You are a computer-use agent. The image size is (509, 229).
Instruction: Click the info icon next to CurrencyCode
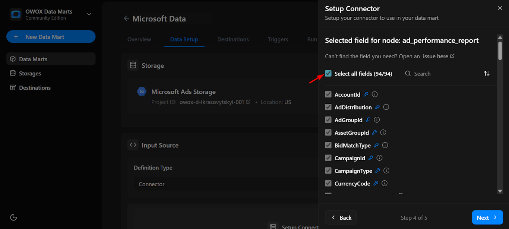click(x=385, y=183)
